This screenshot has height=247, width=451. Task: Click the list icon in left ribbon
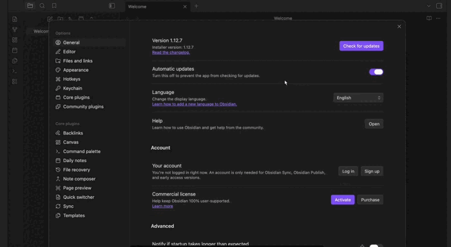tap(15, 82)
